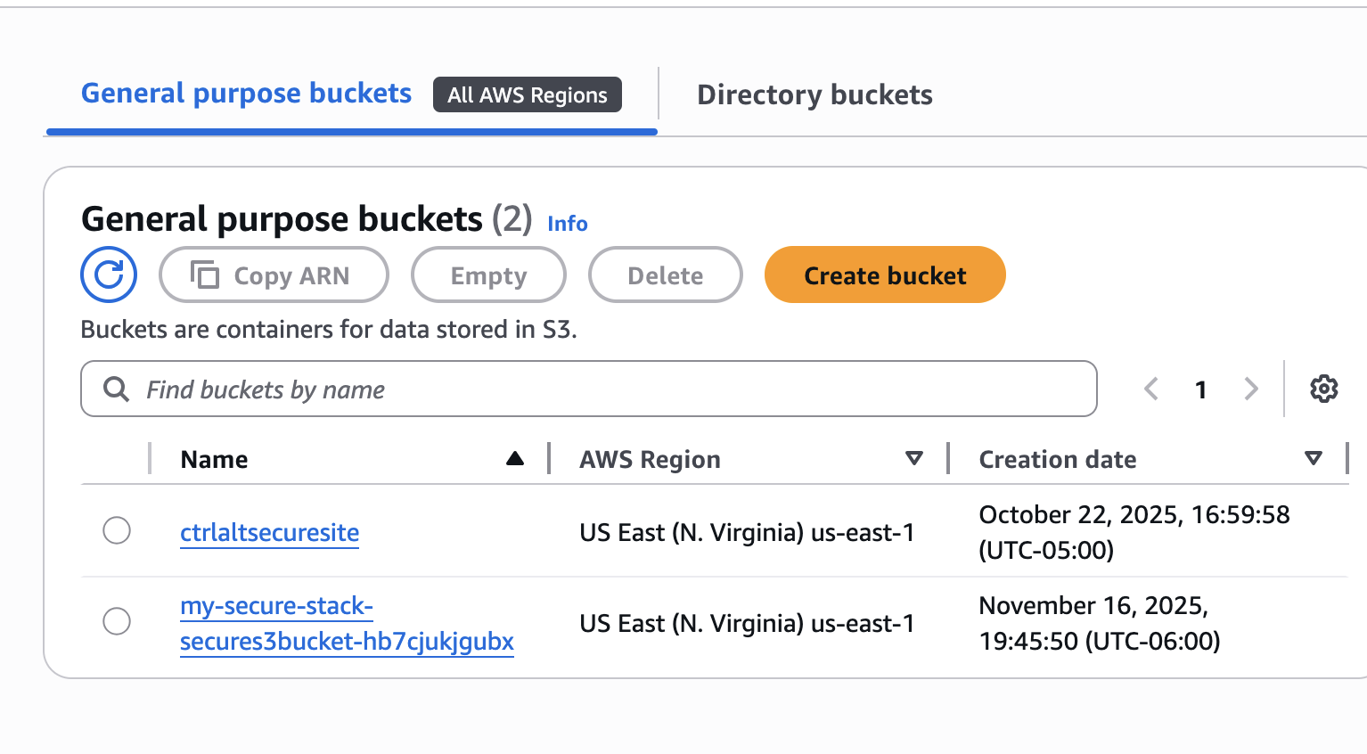This screenshot has width=1367, height=754.
Task: Click the next page arrow
Action: (1251, 389)
